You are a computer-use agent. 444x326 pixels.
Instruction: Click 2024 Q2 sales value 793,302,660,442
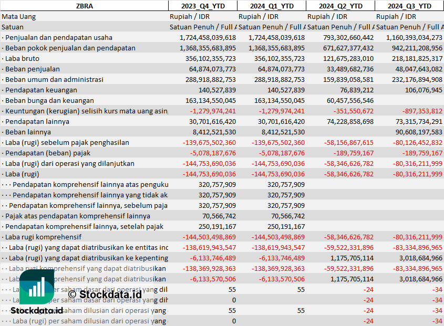348,38
